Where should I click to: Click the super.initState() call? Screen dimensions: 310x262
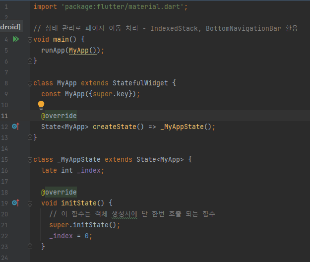[85, 225]
